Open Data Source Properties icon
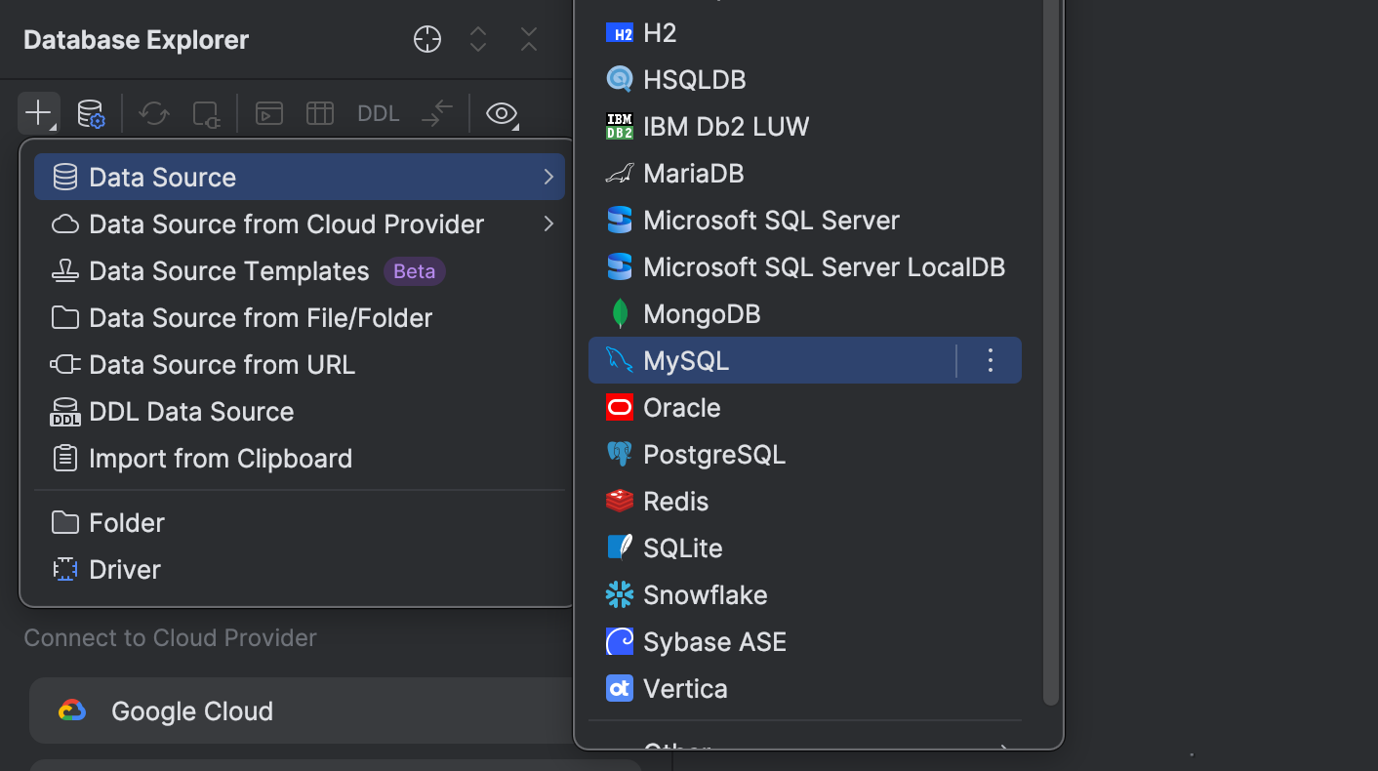 (x=91, y=113)
